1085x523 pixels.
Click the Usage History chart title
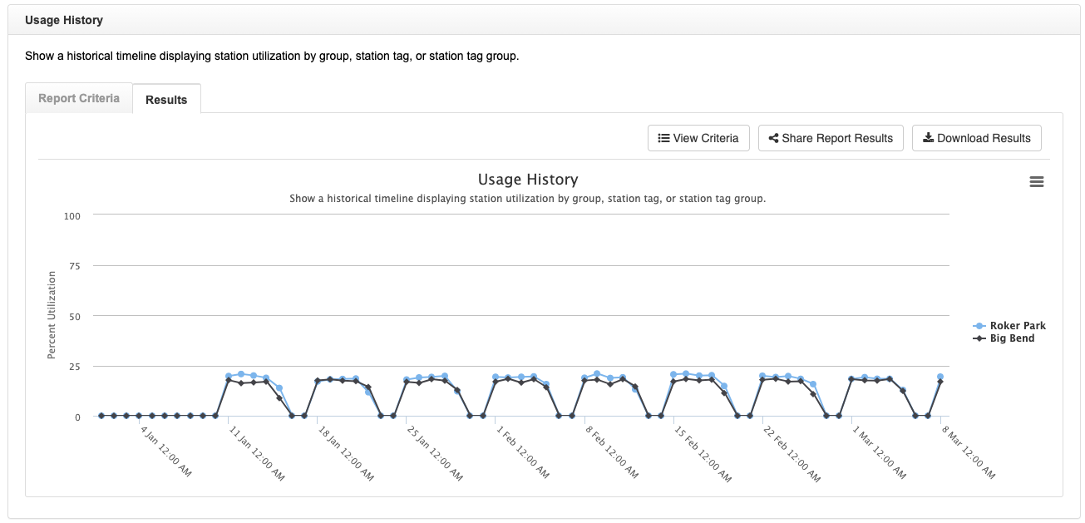(x=528, y=180)
